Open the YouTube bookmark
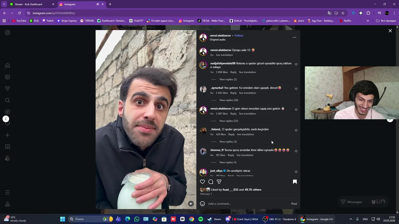 pyautogui.click(x=19, y=21)
